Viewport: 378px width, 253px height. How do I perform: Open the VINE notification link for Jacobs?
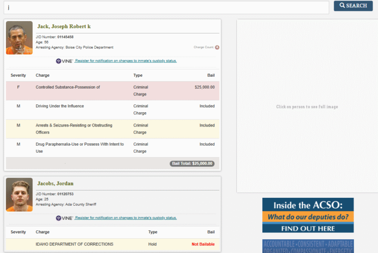point(126,218)
